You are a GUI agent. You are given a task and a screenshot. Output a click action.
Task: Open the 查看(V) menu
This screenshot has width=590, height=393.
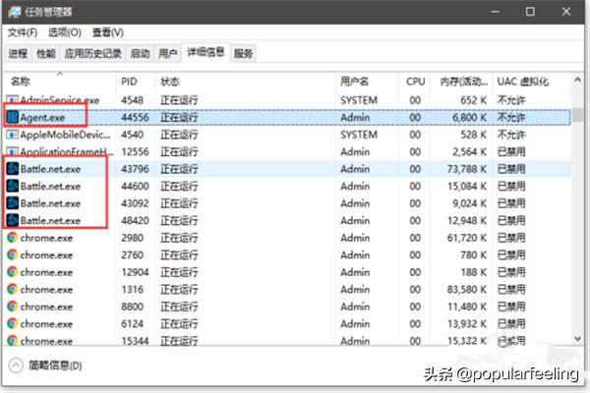pos(108,32)
